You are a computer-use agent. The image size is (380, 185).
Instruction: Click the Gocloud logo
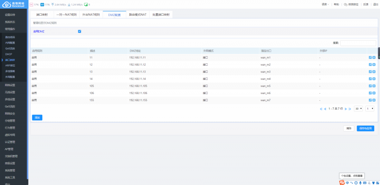14,4
